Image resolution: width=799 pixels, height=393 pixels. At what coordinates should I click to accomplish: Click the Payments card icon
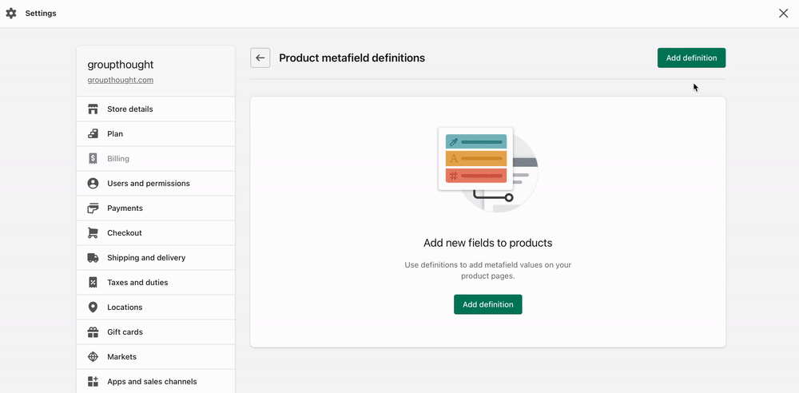[93, 208]
